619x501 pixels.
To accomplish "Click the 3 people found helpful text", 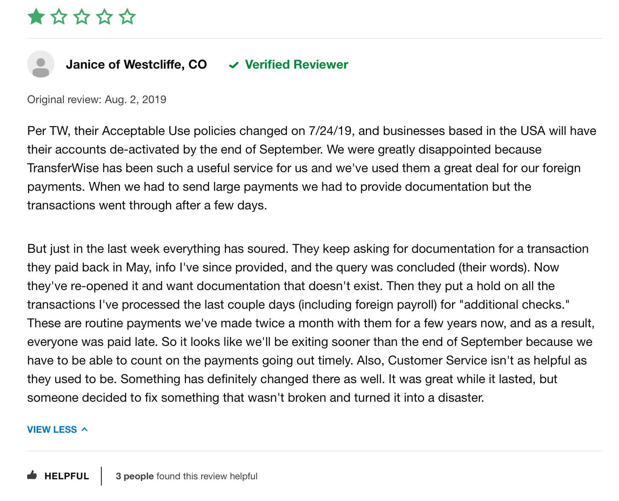I will pos(186,476).
